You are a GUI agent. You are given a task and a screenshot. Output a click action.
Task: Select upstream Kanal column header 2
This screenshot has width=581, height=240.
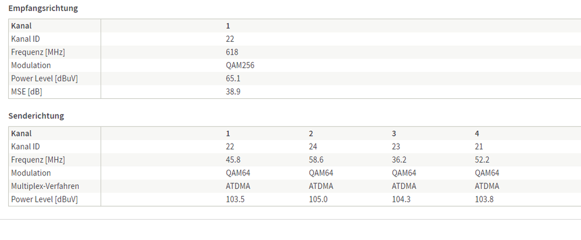tap(311, 134)
